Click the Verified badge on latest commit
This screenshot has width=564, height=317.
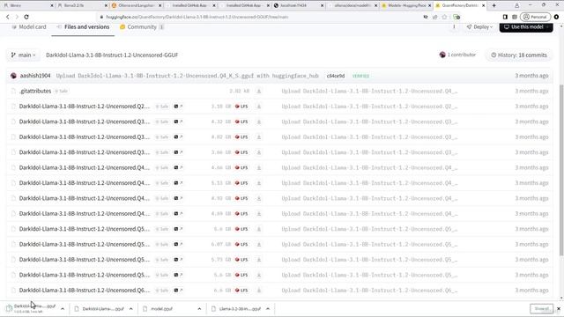click(360, 76)
